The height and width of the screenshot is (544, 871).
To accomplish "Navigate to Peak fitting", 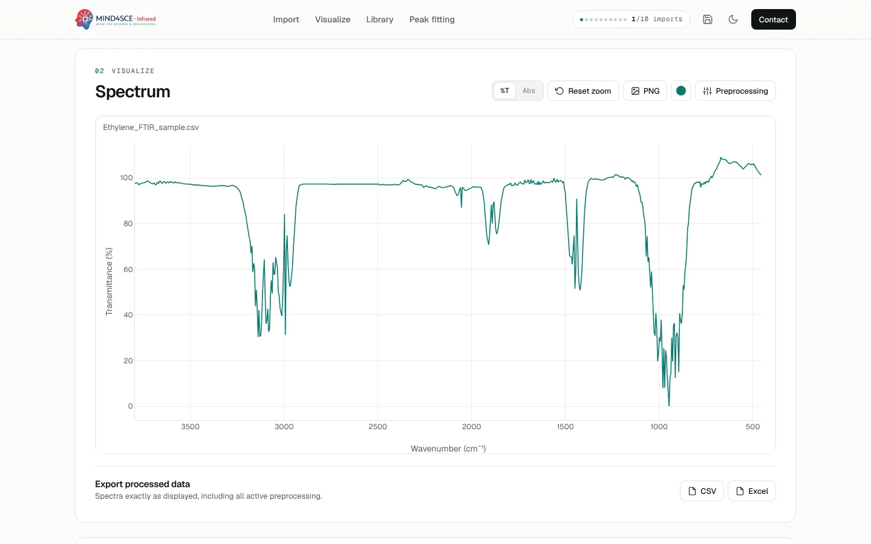I will click(x=432, y=19).
